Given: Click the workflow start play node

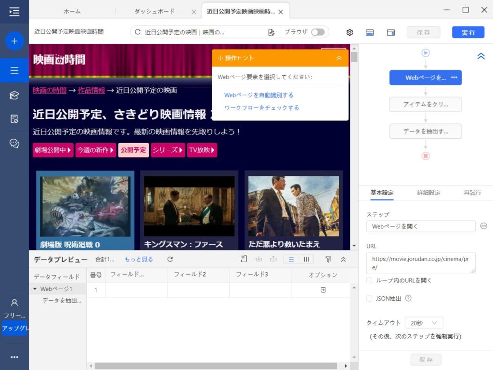Looking at the screenshot, I should (426, 53).
